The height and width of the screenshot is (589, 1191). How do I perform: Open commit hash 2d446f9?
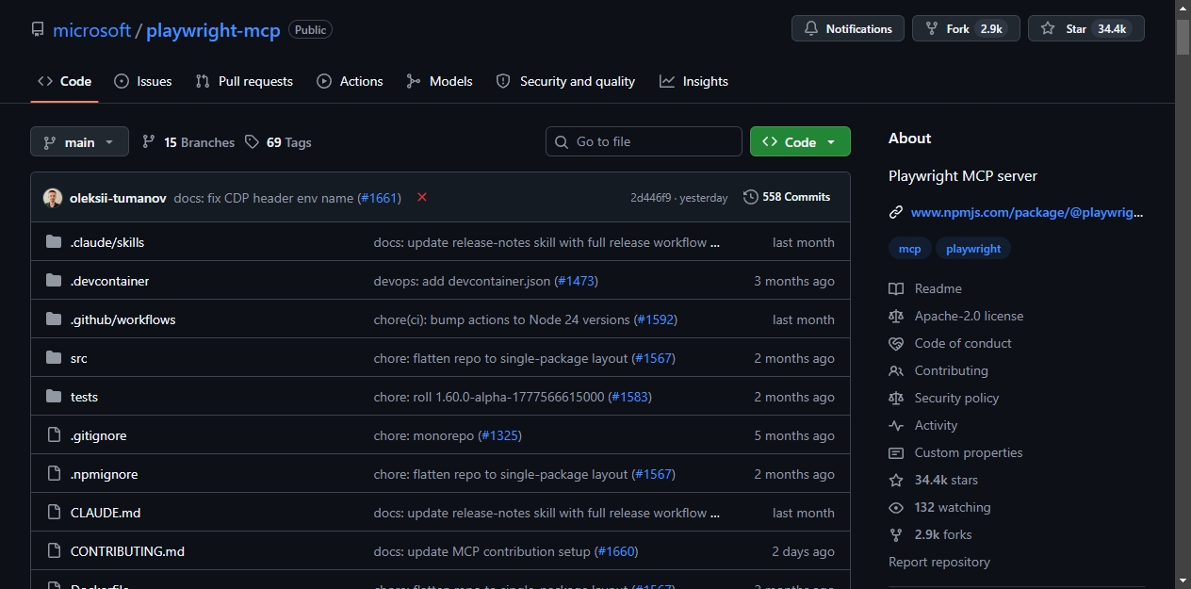pos(651,198)
